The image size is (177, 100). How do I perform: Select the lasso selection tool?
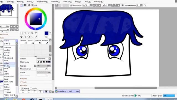click(x=25, y=33)
